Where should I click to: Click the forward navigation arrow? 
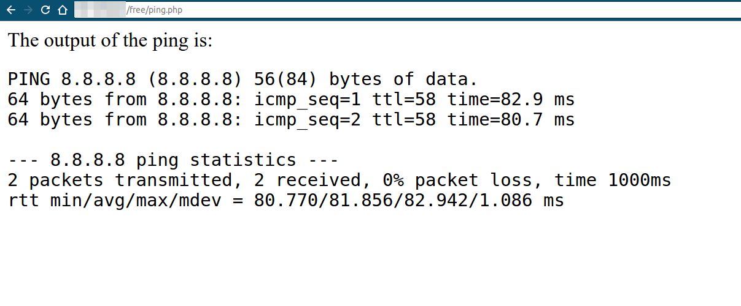pyautogui.click(x=28, y=10)
